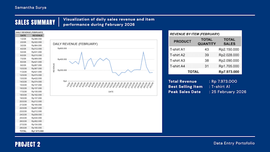
Task: Select the revenue cell 'Rp366.000'
Action: click(x=37, y=39)
